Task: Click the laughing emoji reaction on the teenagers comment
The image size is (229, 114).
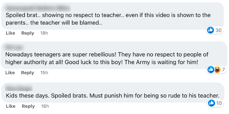Action: click(217, 70)
